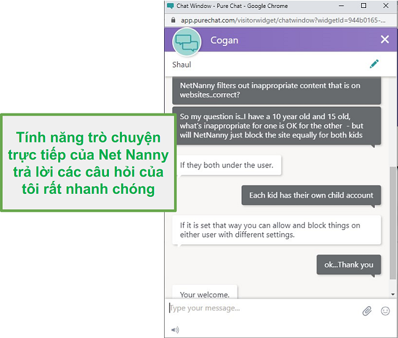
Task: Click the scrollbar down arrow
Action: point(392,294)
